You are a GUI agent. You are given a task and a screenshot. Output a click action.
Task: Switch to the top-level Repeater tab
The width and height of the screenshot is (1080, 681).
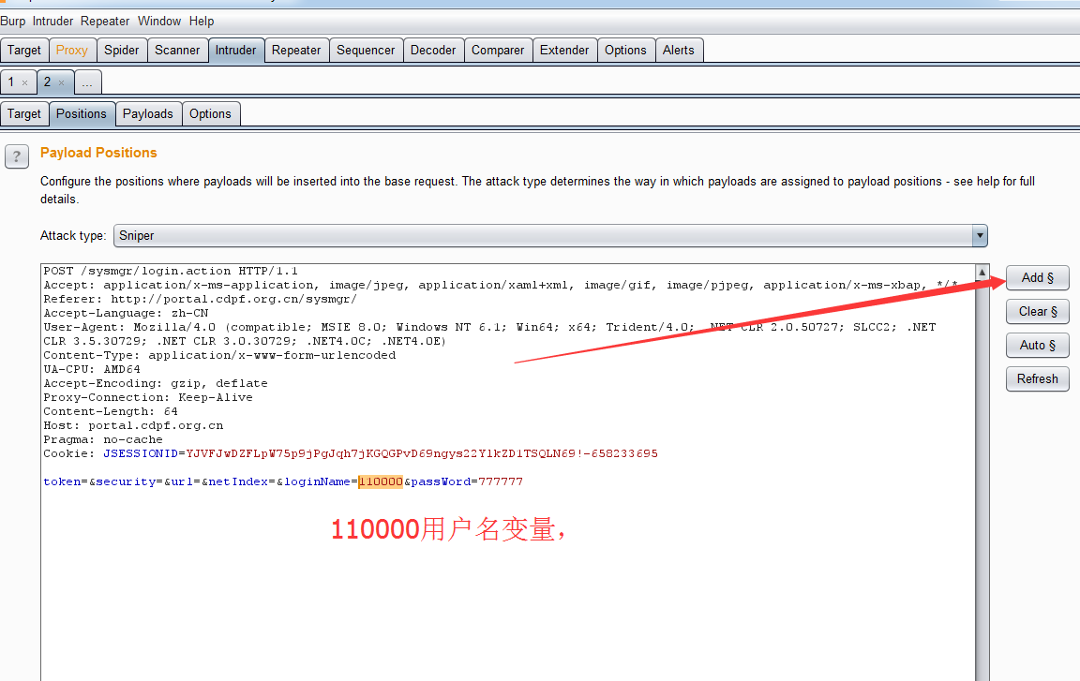[x=296, y=51]
